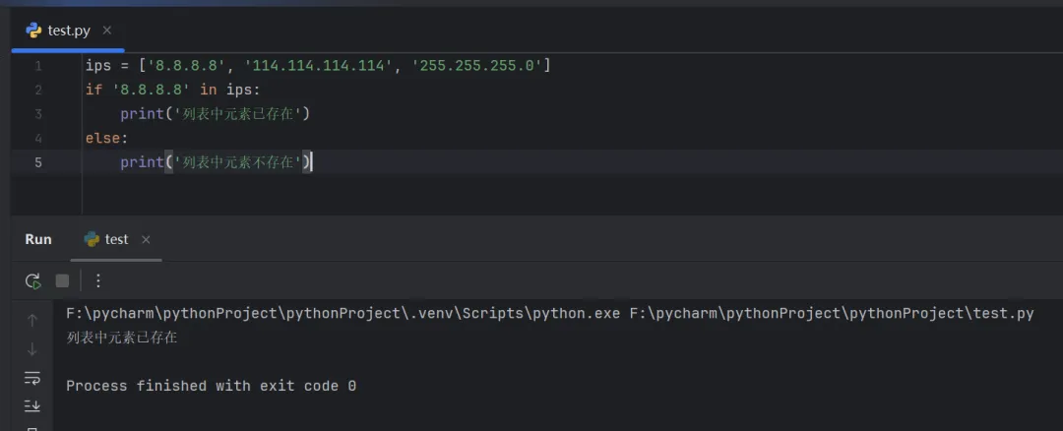
Task: Click line number 1 in the gutter
Action: point(38,66)
